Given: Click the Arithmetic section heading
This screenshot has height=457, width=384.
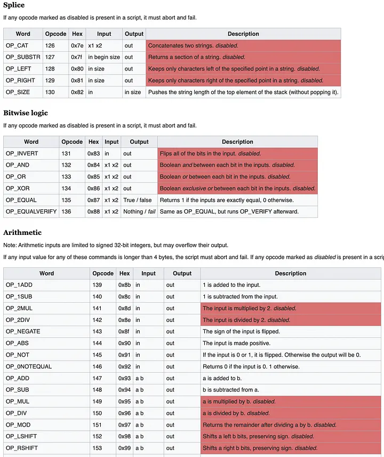Looking at the screenshot, I should click(22, 233).
